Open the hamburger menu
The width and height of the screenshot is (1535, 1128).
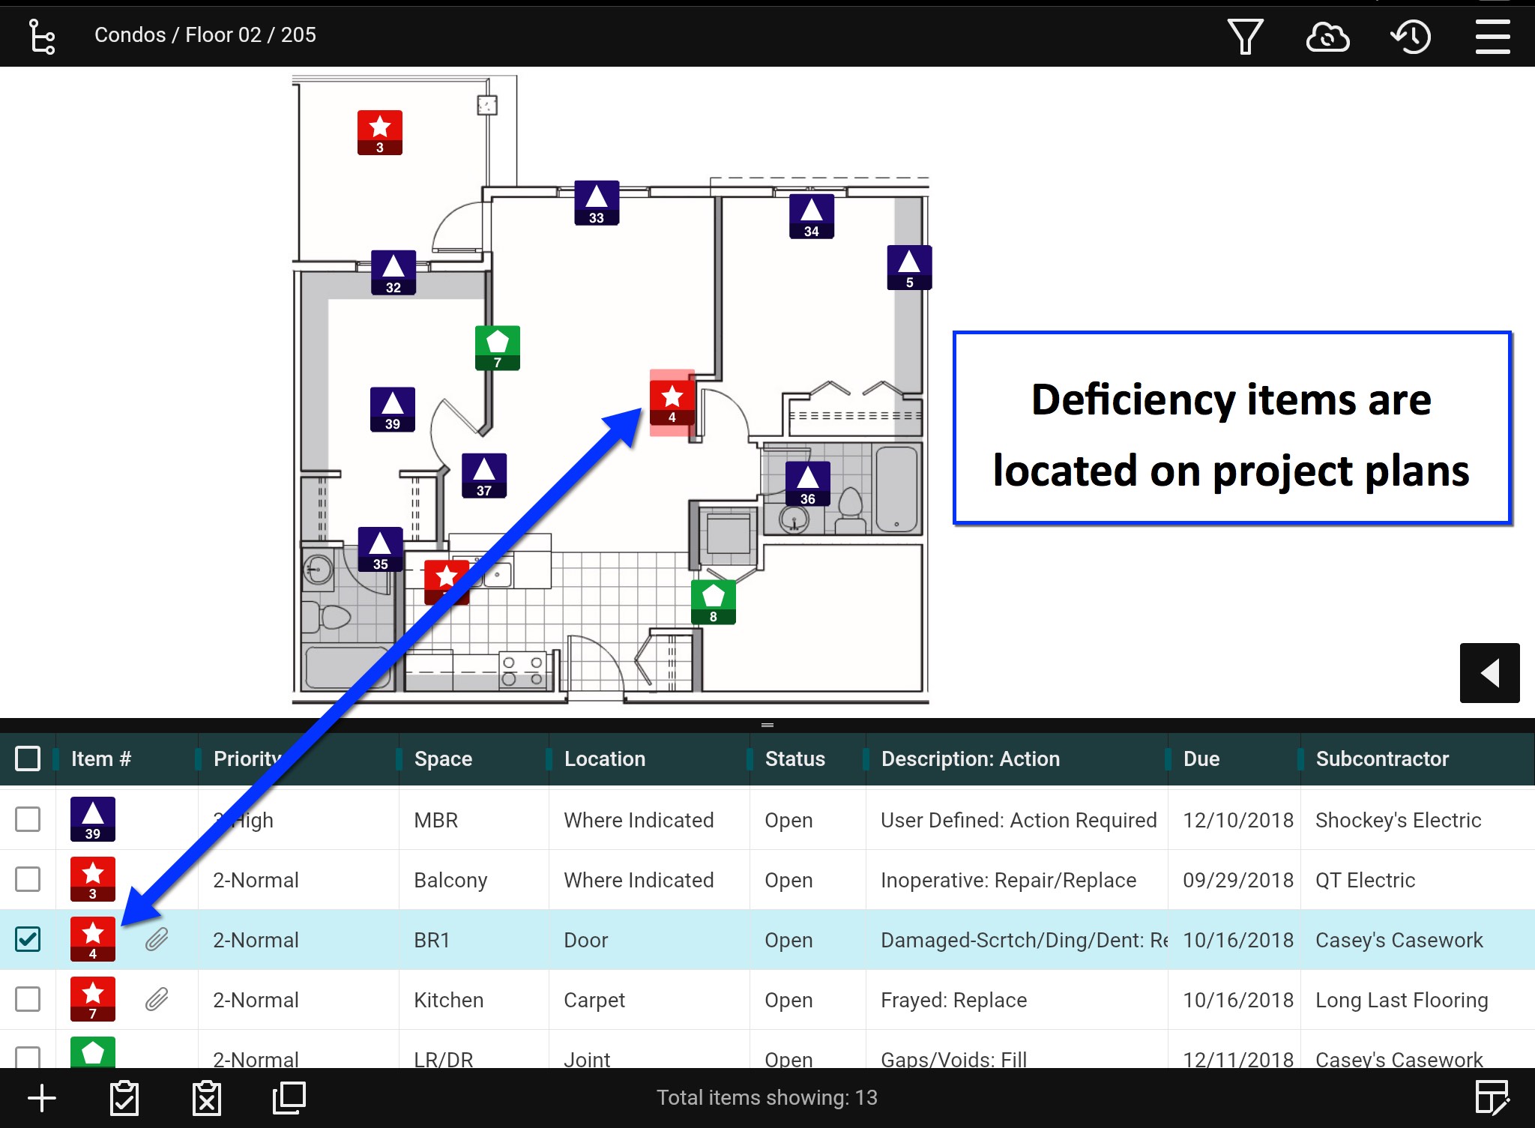[1492, 37]
